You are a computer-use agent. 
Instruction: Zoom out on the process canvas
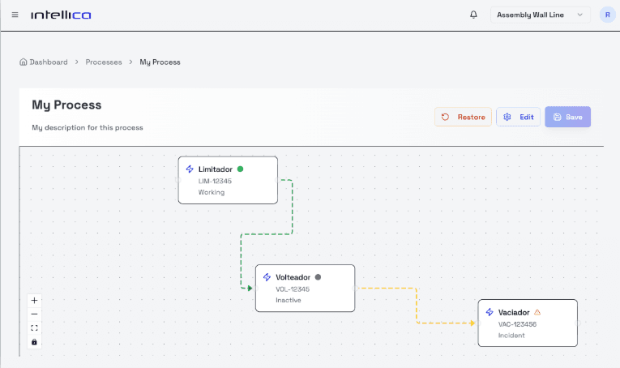coord(34,314)
